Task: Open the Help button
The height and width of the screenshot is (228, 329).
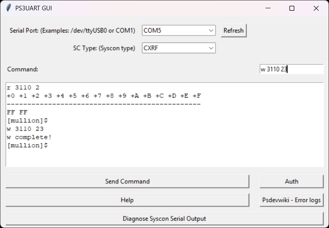Action: point(127,200)
